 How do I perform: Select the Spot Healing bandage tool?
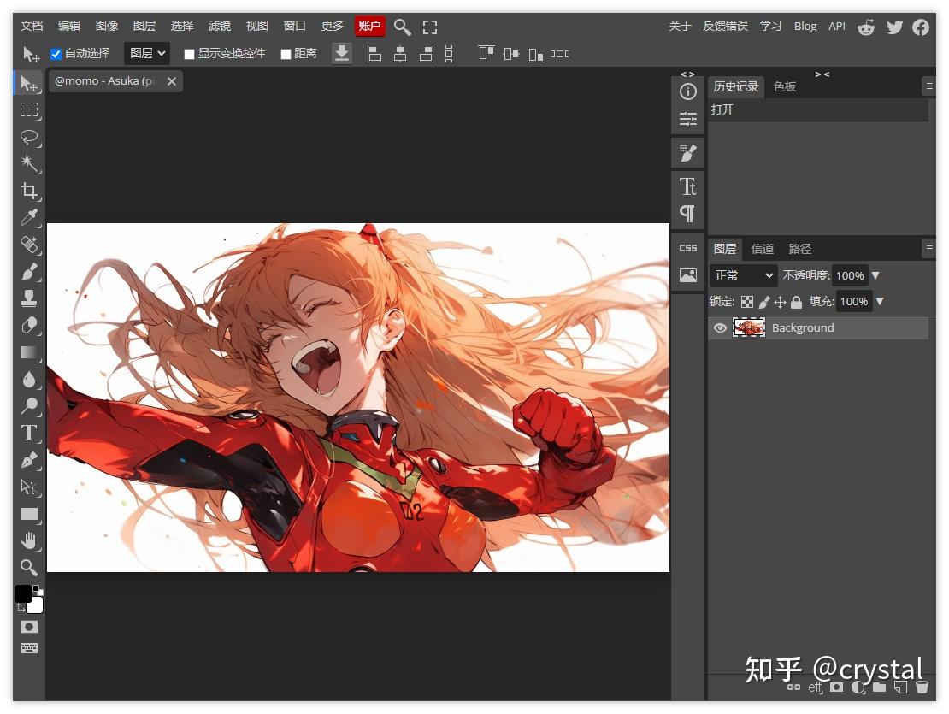click(28, 245)
